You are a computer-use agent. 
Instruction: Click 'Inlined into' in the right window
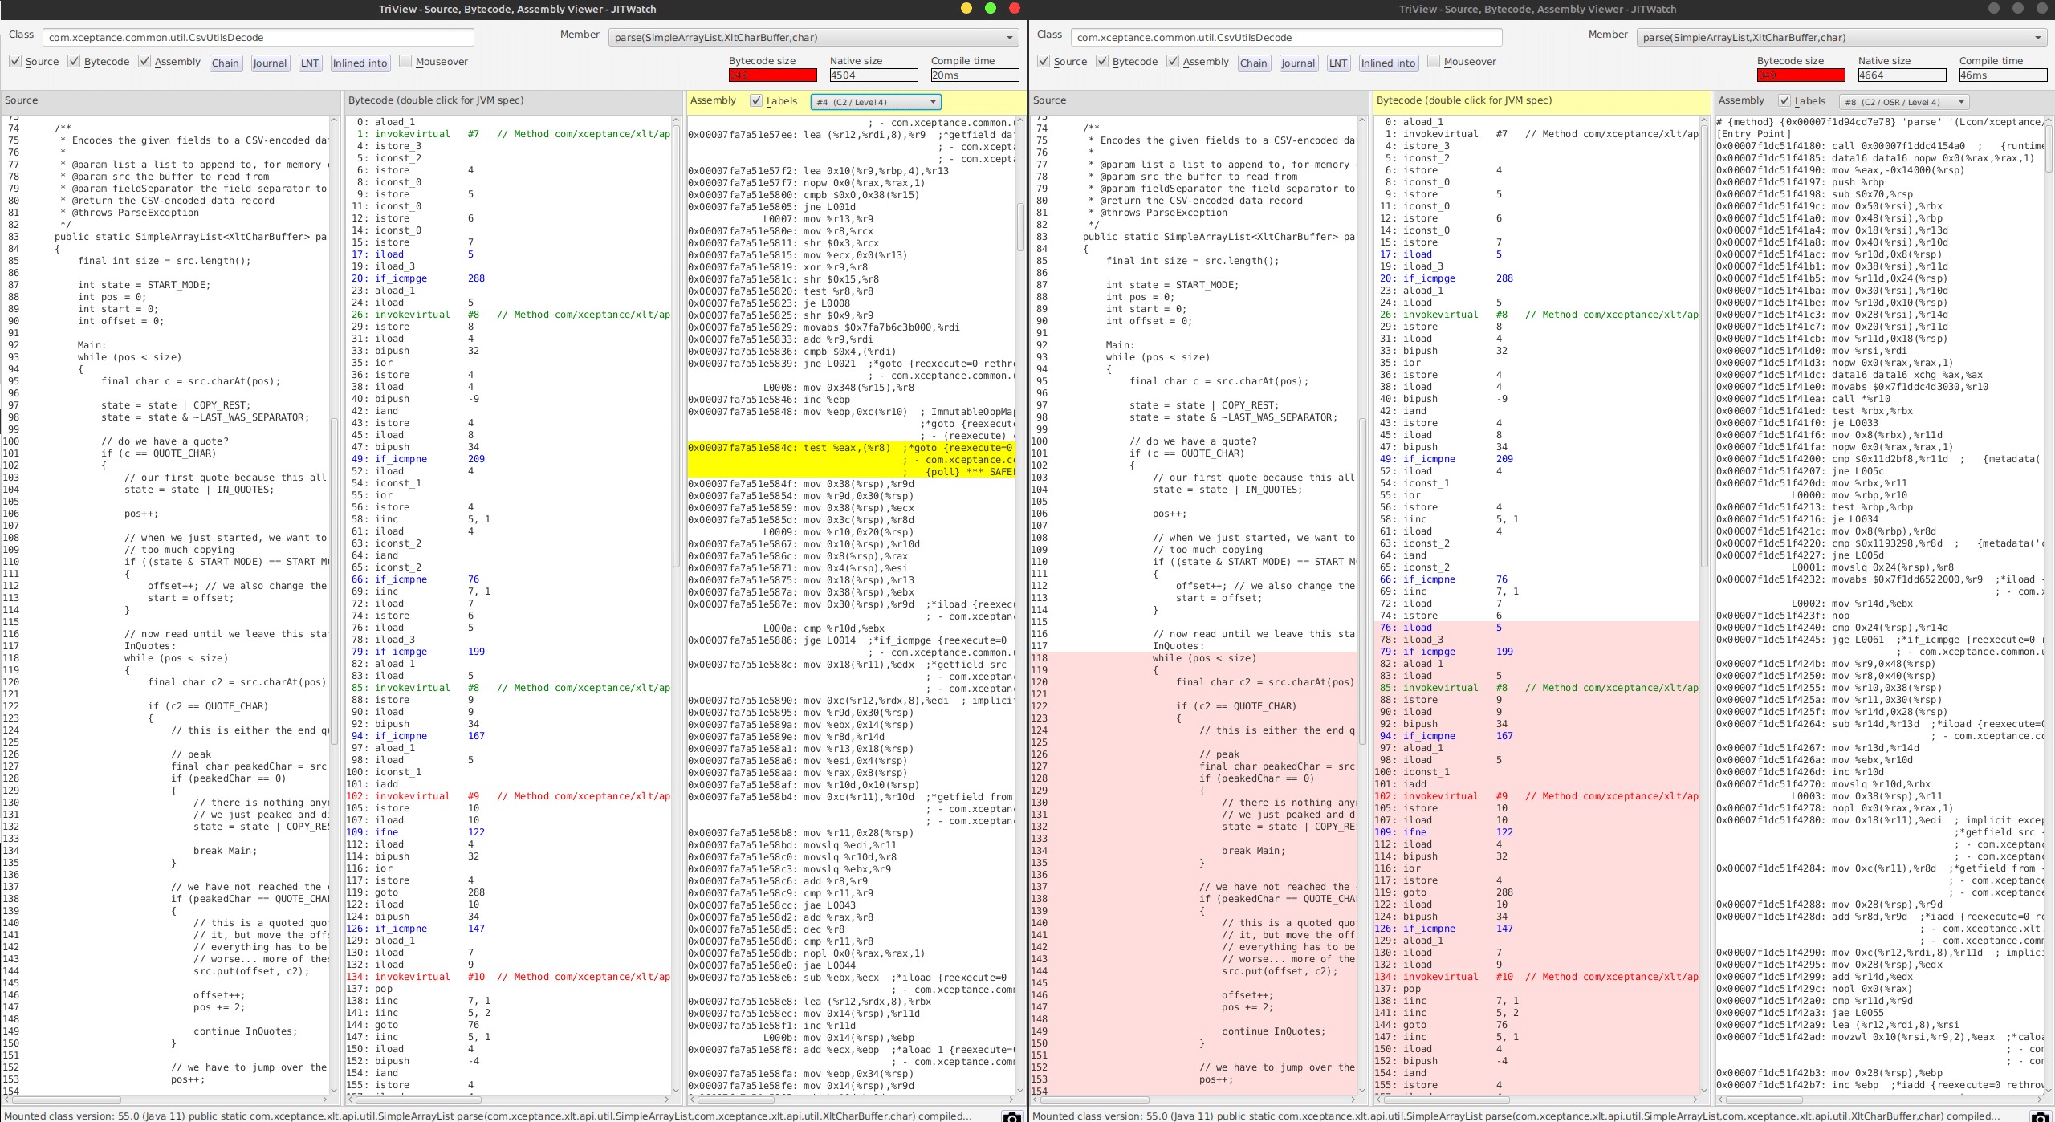pyautogui.click(x=1389, y=63)
